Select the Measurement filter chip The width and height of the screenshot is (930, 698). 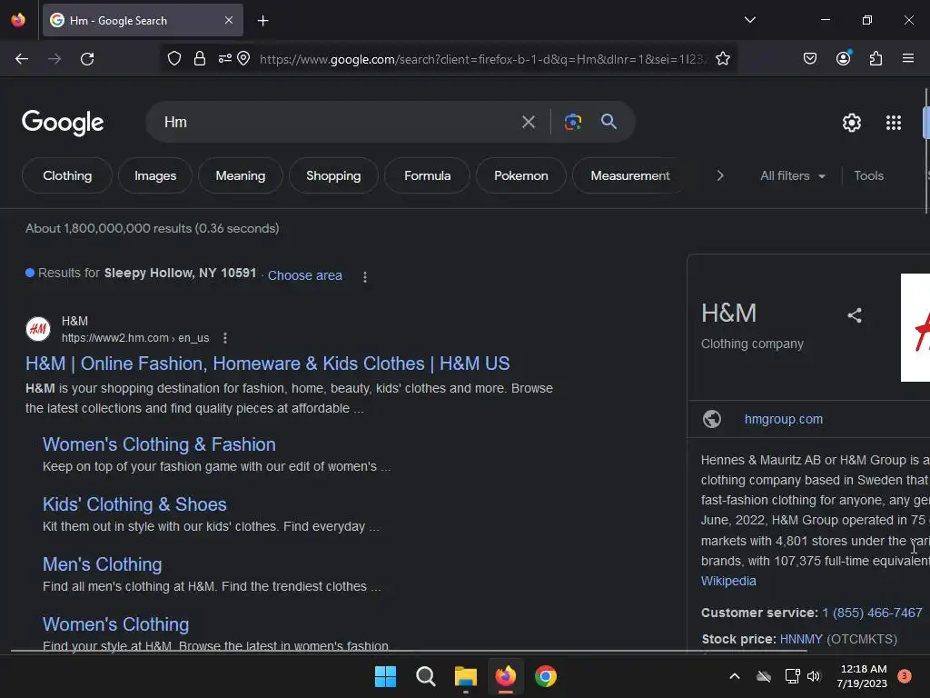(x=630, y=175)
